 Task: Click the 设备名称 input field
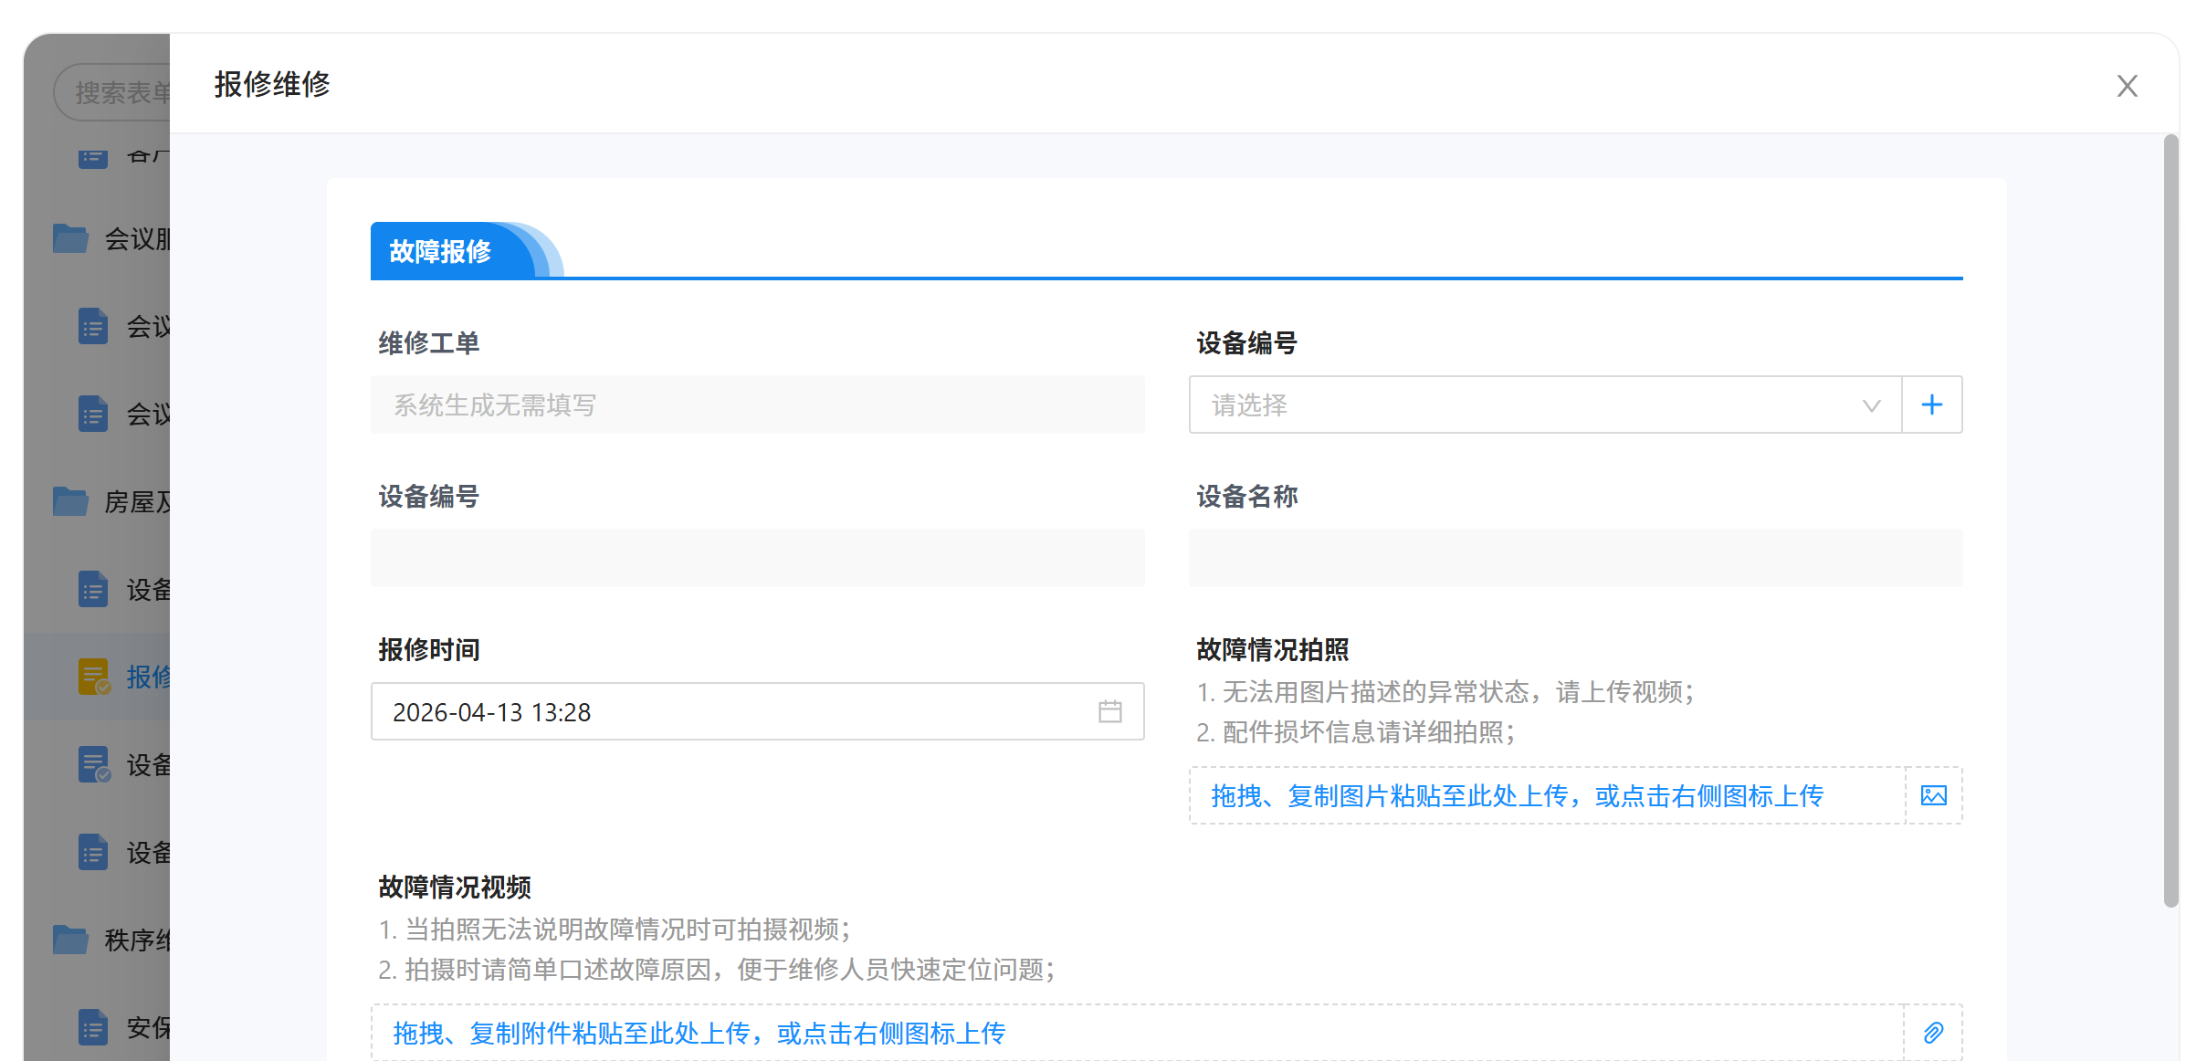click(1575, 558)
